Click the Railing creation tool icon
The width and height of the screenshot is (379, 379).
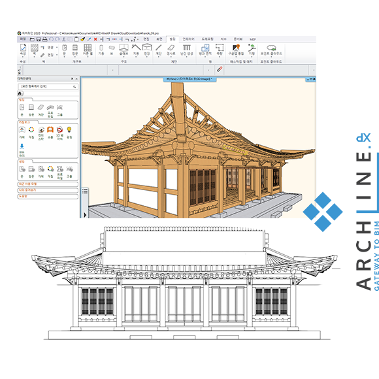click(187, 50)
